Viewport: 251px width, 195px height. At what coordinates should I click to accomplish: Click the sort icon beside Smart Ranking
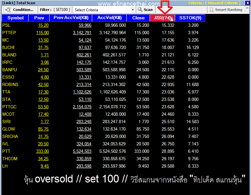(211, 10)
